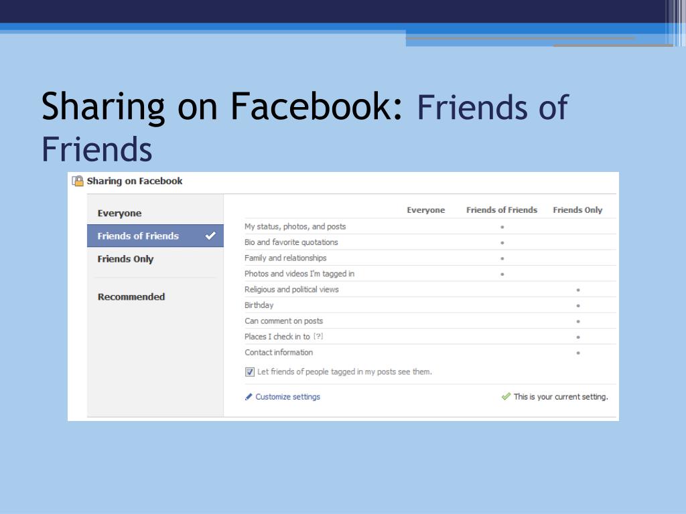Click the 'My status, photos, and posts' row
Image resolution: width=686 pixels, height=514 pixels.
tap(430, 226)
